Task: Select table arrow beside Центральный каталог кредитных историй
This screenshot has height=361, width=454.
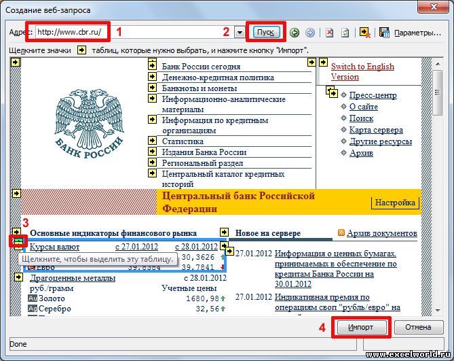Action: click(152, 173)
